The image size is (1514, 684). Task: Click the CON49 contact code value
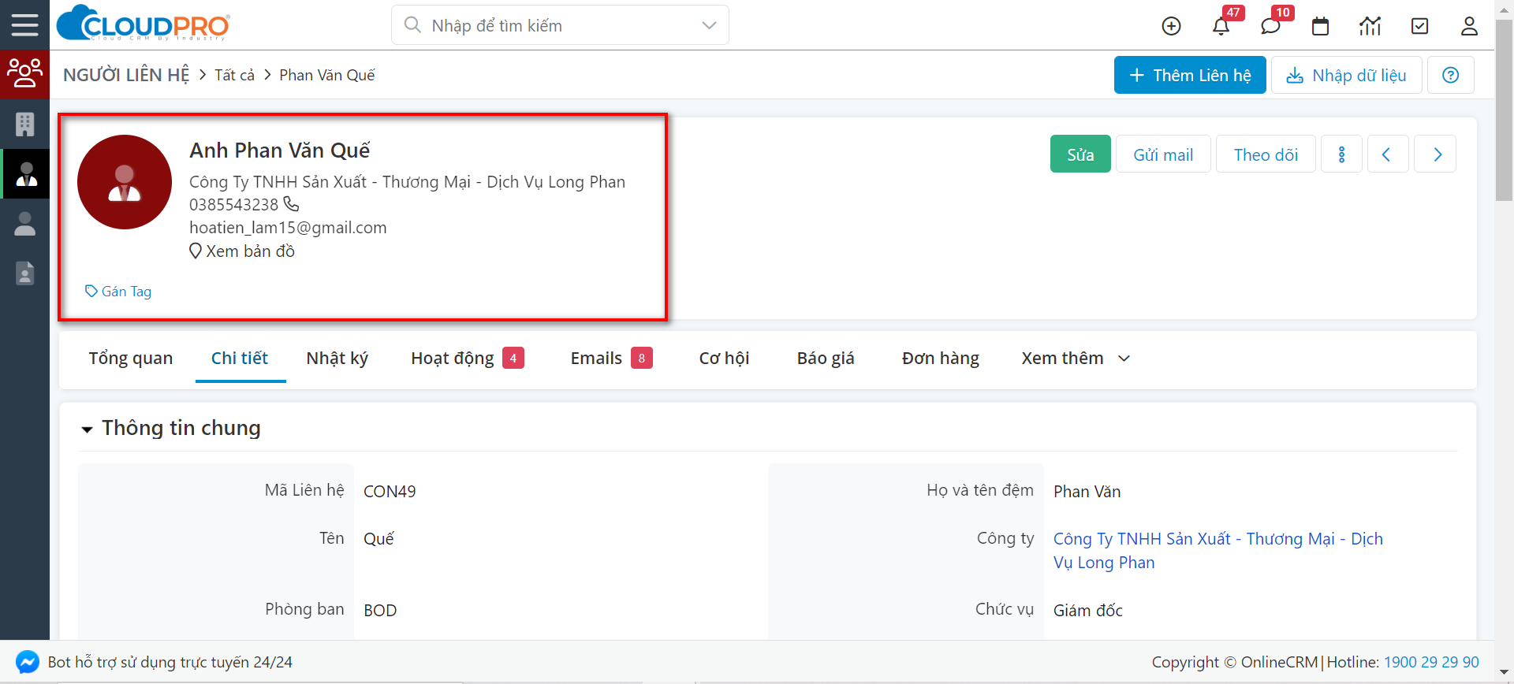point(390,492)
